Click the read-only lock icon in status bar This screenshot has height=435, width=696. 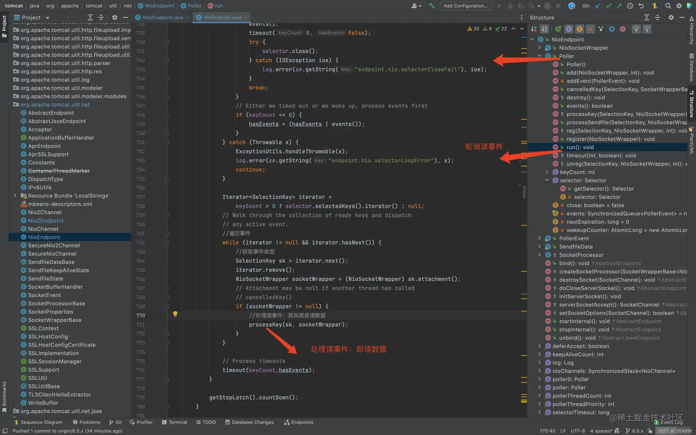pos(650,431)
